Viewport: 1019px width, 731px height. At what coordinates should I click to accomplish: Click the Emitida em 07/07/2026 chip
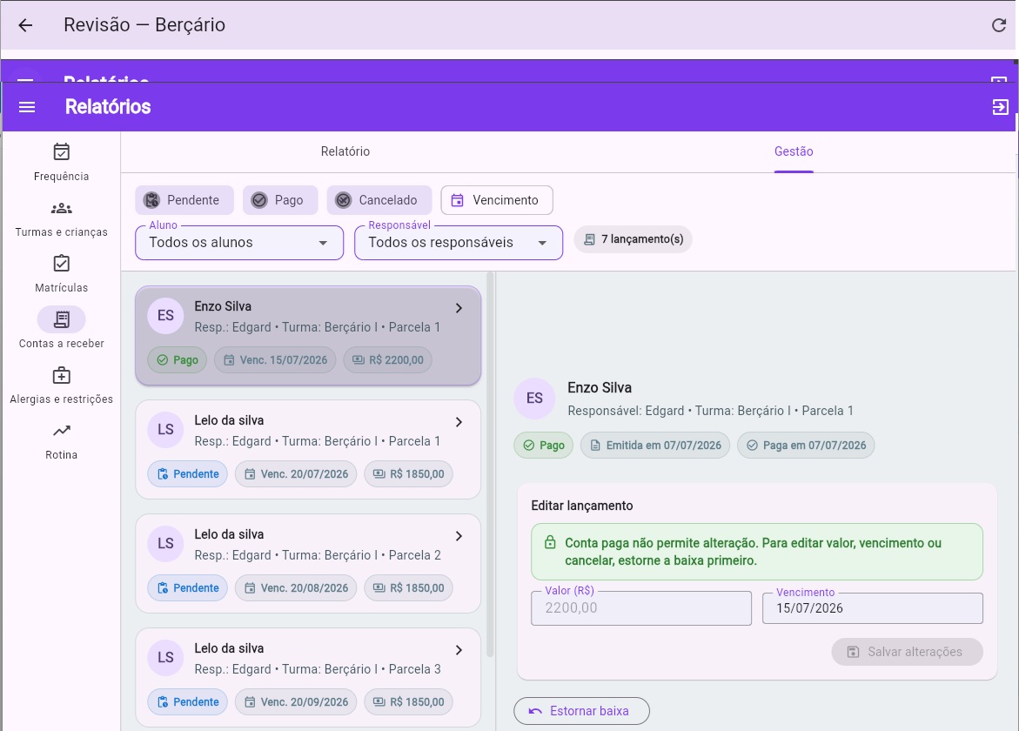(x=655, y=446)
